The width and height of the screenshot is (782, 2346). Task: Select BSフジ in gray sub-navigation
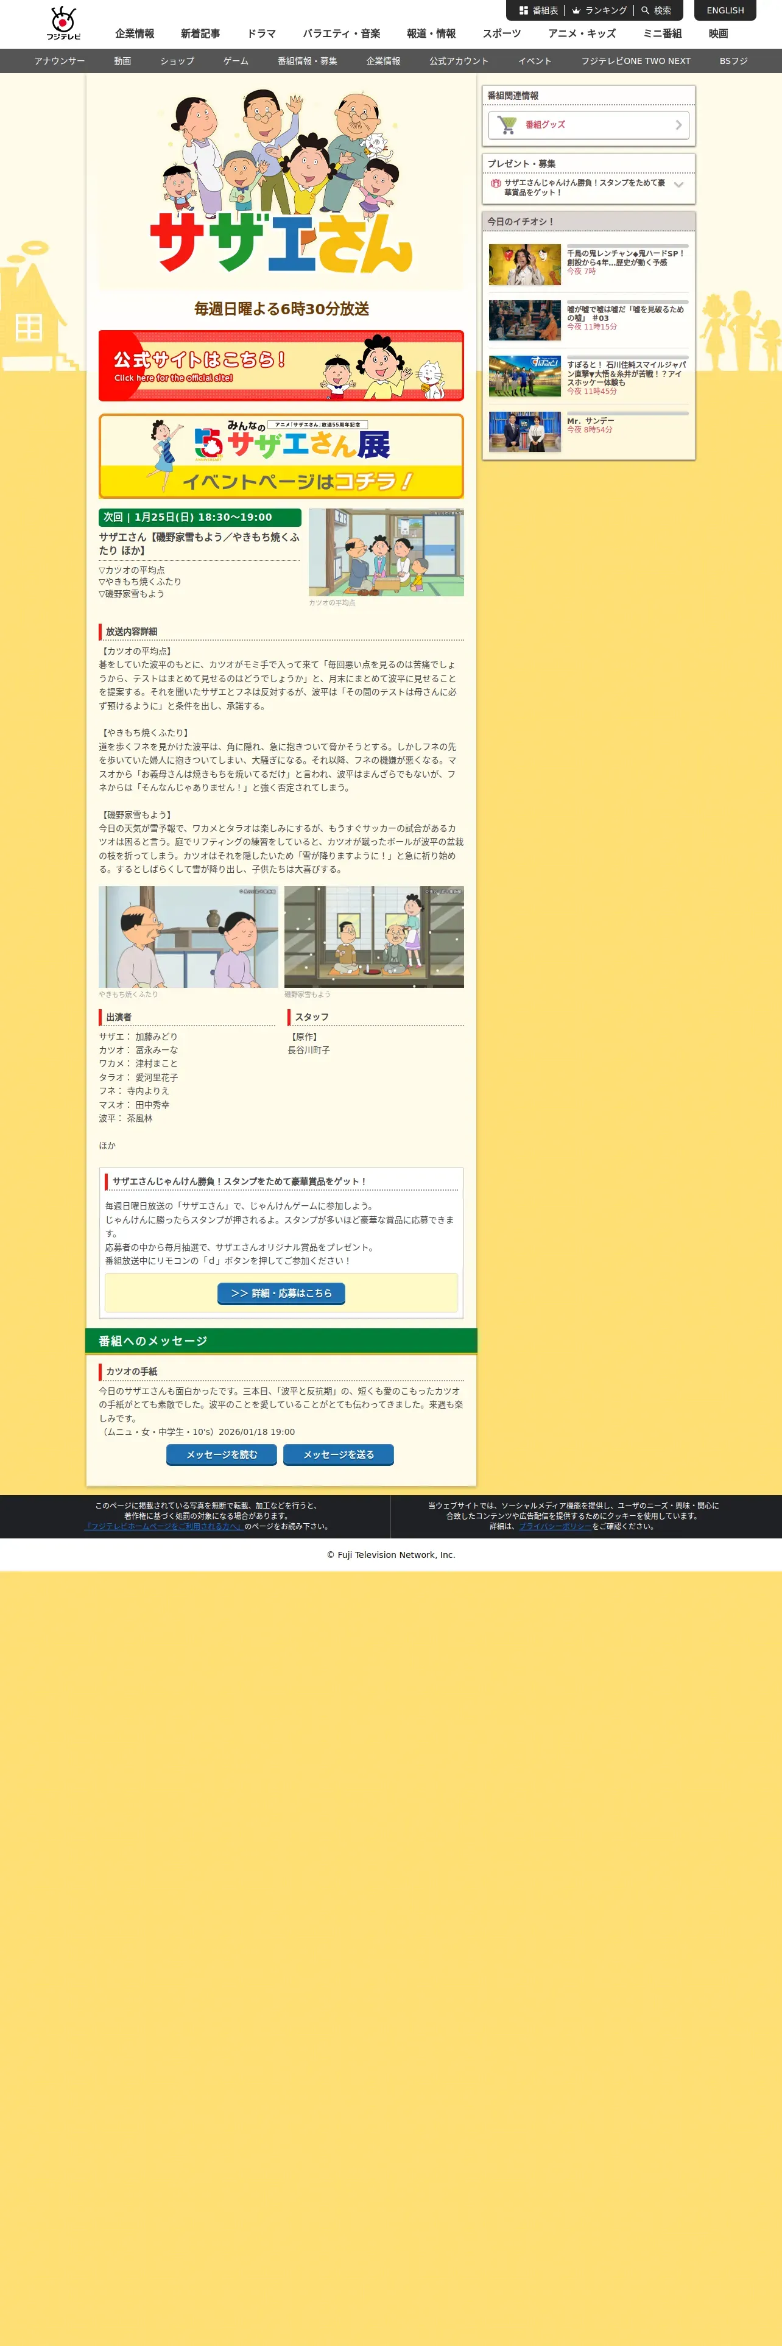coord(733,61)
